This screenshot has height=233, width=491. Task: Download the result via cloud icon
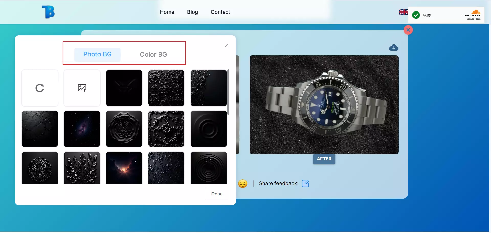[x=394, y=48]
